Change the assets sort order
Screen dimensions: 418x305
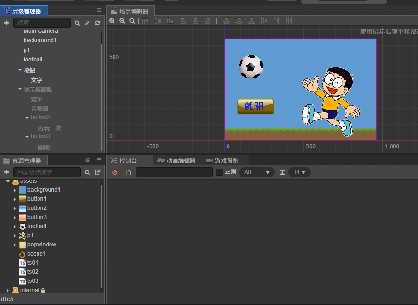98,172
